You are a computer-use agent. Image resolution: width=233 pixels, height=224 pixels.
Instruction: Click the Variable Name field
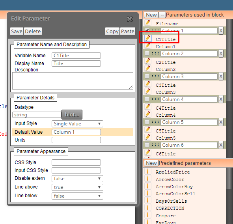point(76,56)
